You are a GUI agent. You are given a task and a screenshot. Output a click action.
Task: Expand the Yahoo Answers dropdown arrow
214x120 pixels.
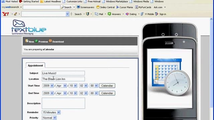123,14
